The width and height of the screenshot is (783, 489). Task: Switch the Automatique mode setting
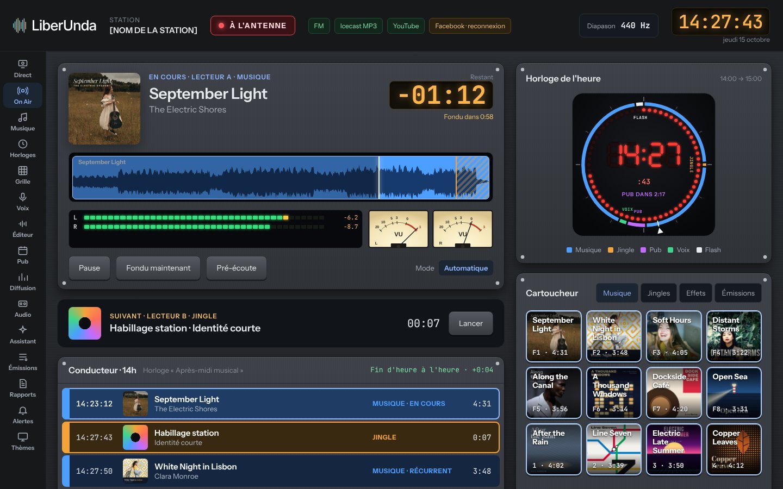466,268
